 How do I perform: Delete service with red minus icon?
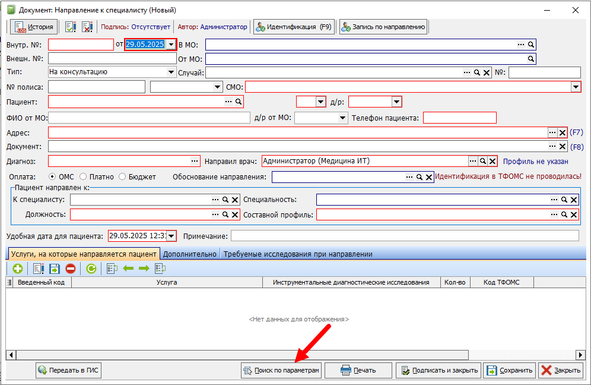coord(71,269)
